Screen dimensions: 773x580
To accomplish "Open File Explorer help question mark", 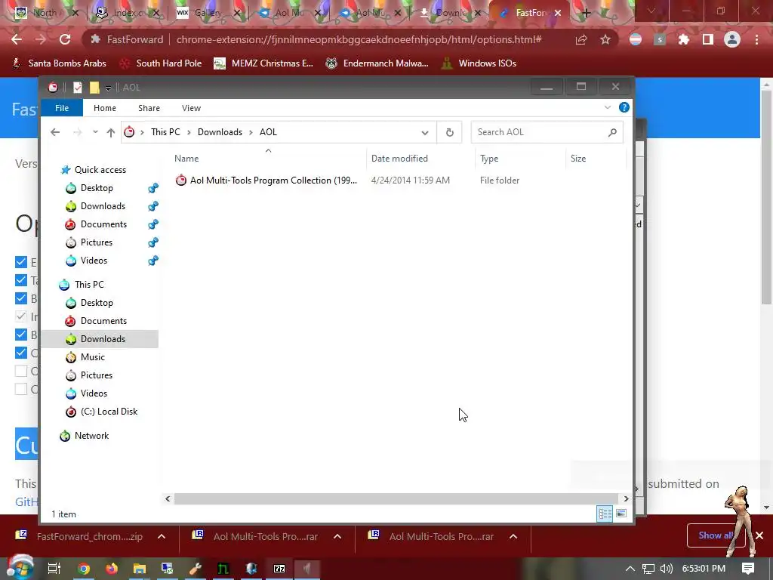I will point(624,107).
